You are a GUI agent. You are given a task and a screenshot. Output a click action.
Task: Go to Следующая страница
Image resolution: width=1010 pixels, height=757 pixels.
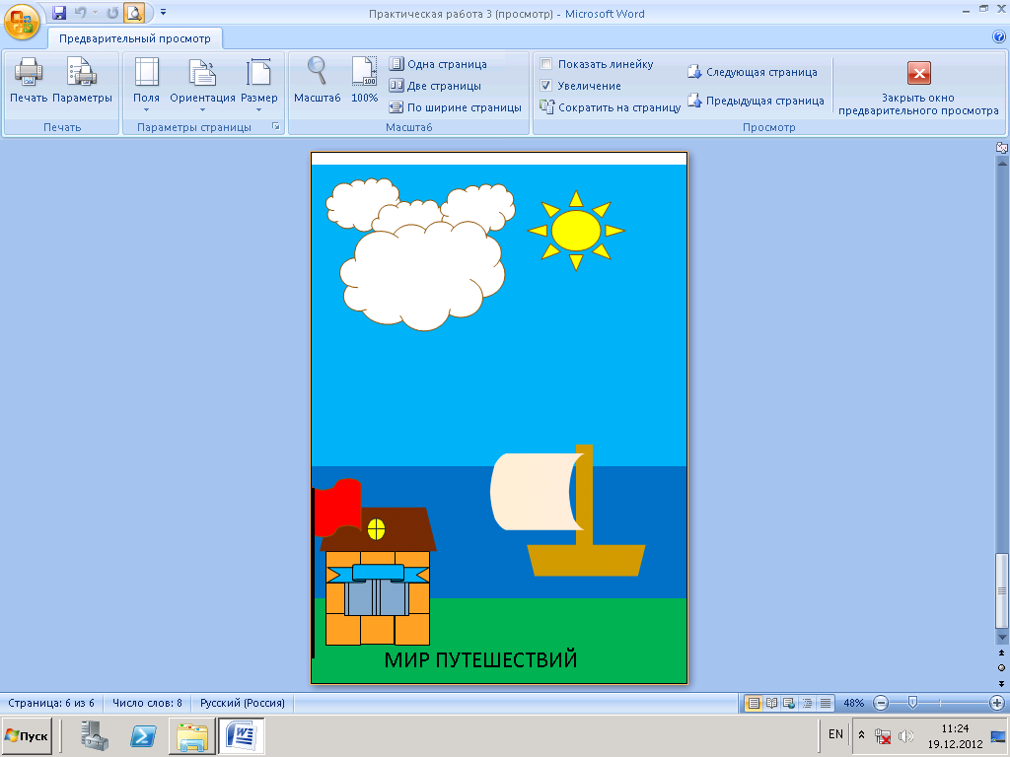click(x=753, y=72)
